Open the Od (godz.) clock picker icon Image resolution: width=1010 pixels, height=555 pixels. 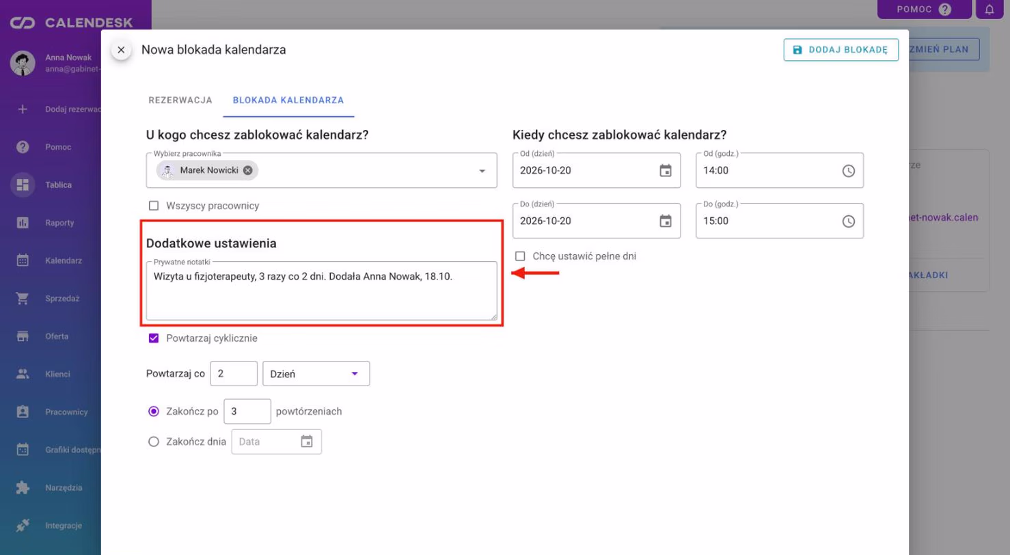point(849,171)
